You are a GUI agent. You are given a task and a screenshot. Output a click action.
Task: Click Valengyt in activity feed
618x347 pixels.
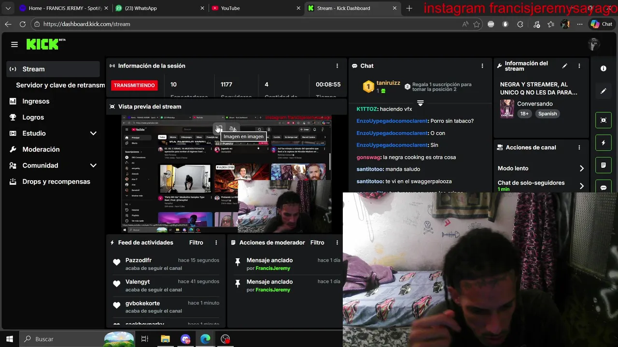click(x=138, y=282)
